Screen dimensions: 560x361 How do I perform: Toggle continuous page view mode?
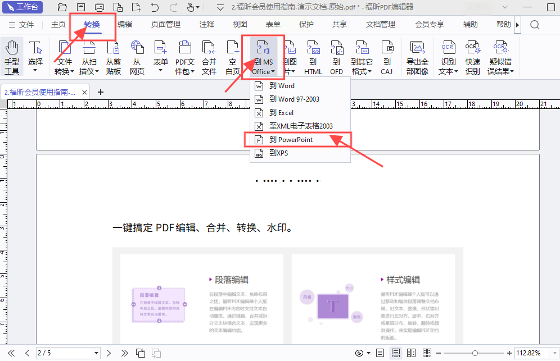click(x=396, y=353)
